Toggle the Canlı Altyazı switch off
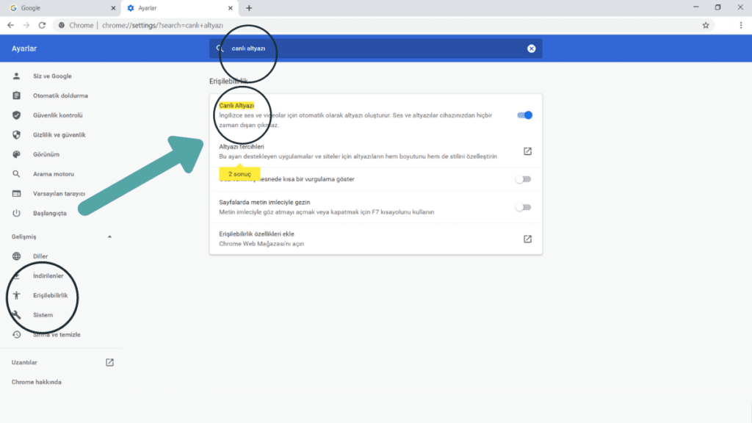The image size is (752, 423). 524,115
